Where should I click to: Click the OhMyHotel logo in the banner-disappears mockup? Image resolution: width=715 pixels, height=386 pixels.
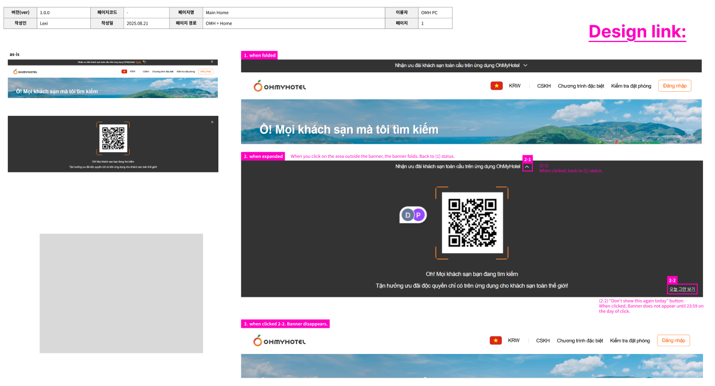[x=279, y=341]
